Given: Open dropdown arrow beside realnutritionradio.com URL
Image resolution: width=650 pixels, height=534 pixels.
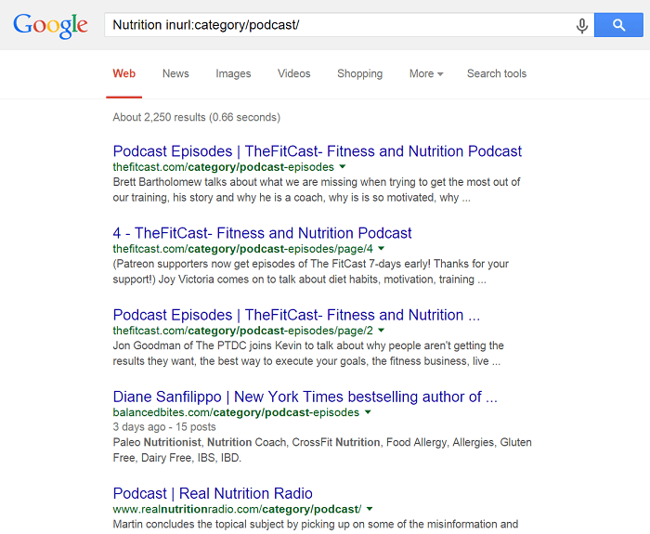Looking at the screenshot, I should [x=370, y=509].
